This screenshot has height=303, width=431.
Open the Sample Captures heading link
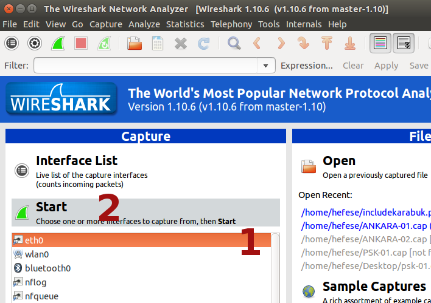[x=374, y=287]
